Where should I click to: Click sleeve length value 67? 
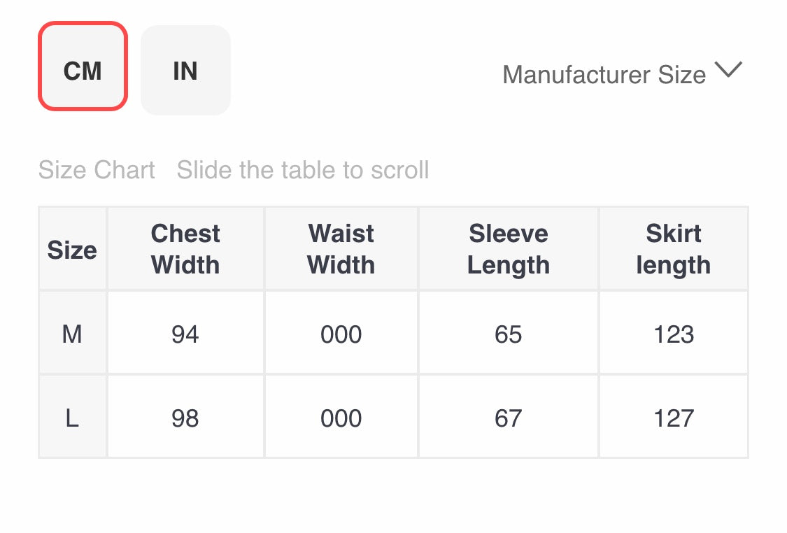(509, 418)
